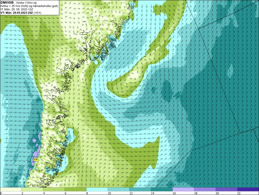Click the legend label '22'
259x195 pixels.
[239, 193]
